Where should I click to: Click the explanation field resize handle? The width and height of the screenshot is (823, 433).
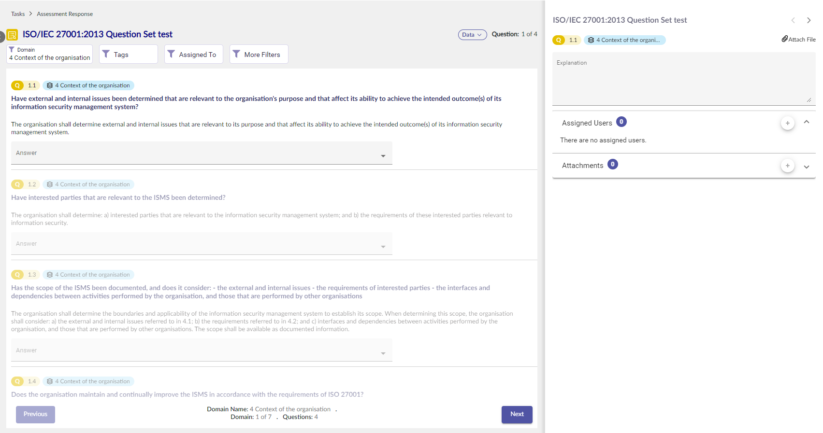809,100
